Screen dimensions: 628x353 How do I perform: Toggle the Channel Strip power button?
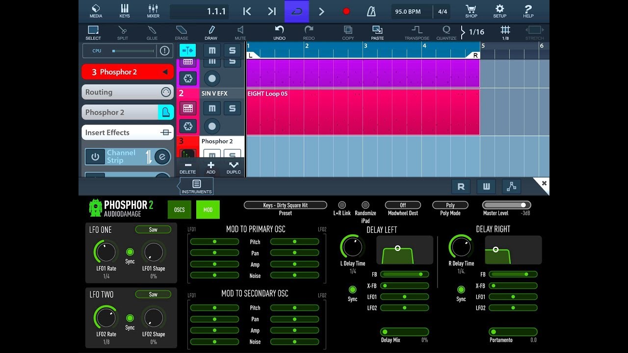(x=95, y=157)
